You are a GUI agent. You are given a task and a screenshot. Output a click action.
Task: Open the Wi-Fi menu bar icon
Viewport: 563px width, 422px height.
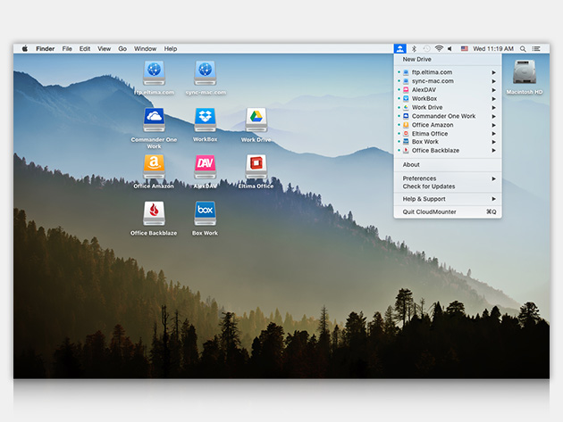(x=439, y=48)
